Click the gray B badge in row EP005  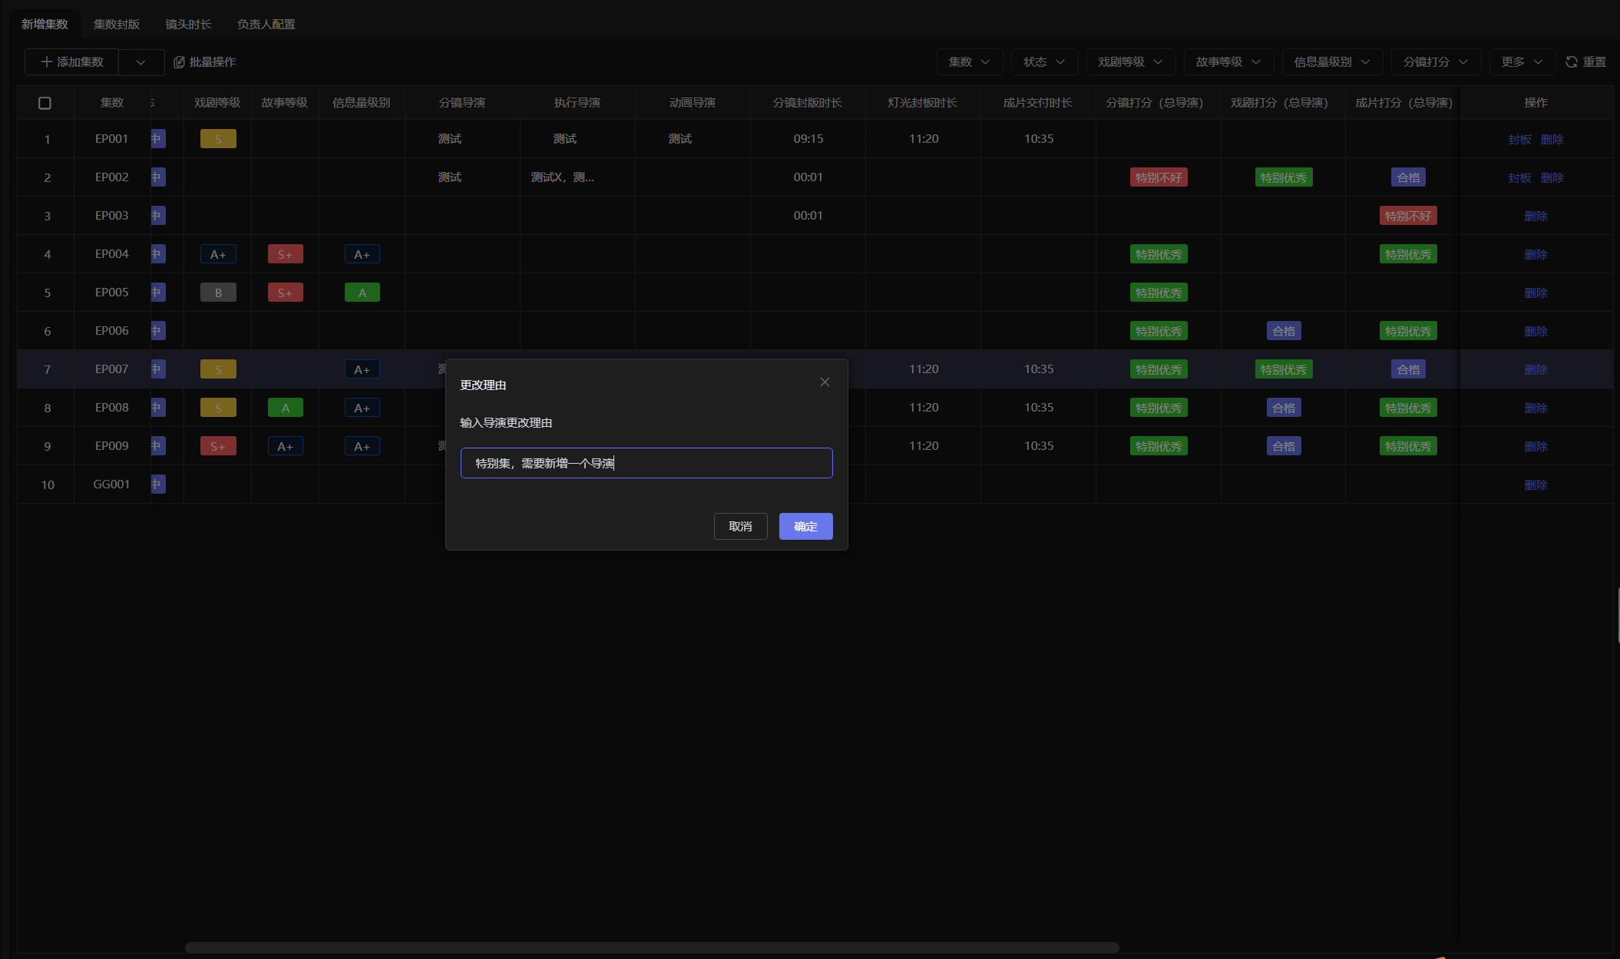point(218,293)
